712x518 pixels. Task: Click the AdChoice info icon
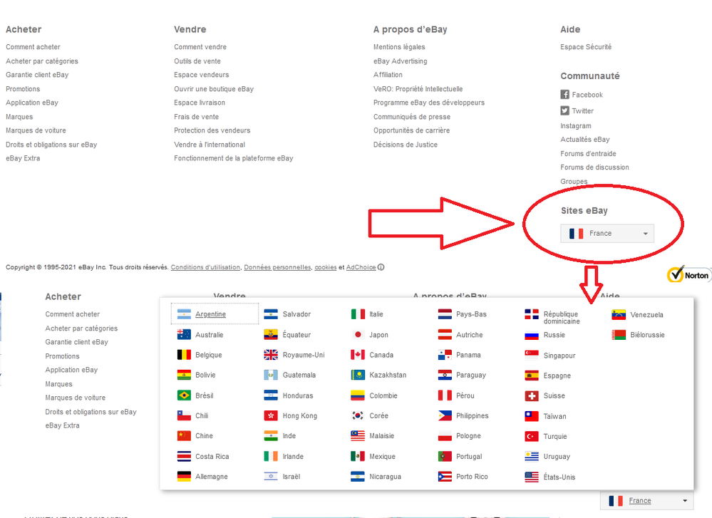click(x=381, y=267)
